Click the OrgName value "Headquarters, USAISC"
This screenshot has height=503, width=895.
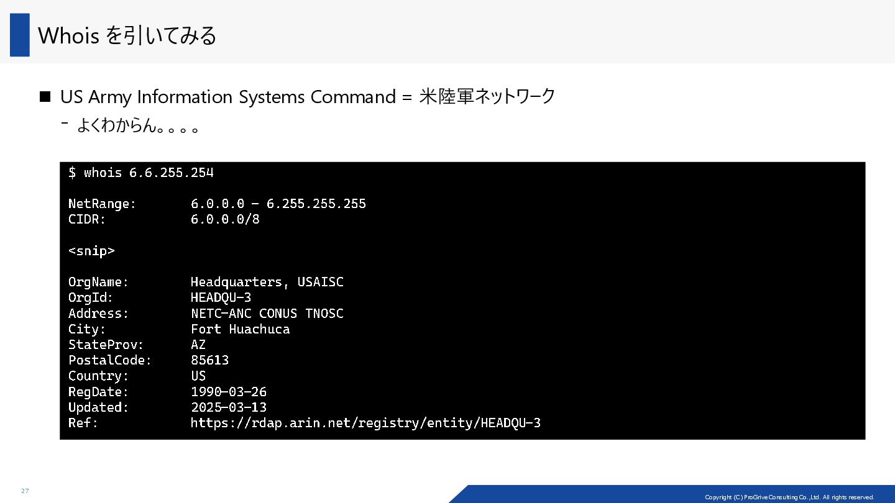point(267,283)
